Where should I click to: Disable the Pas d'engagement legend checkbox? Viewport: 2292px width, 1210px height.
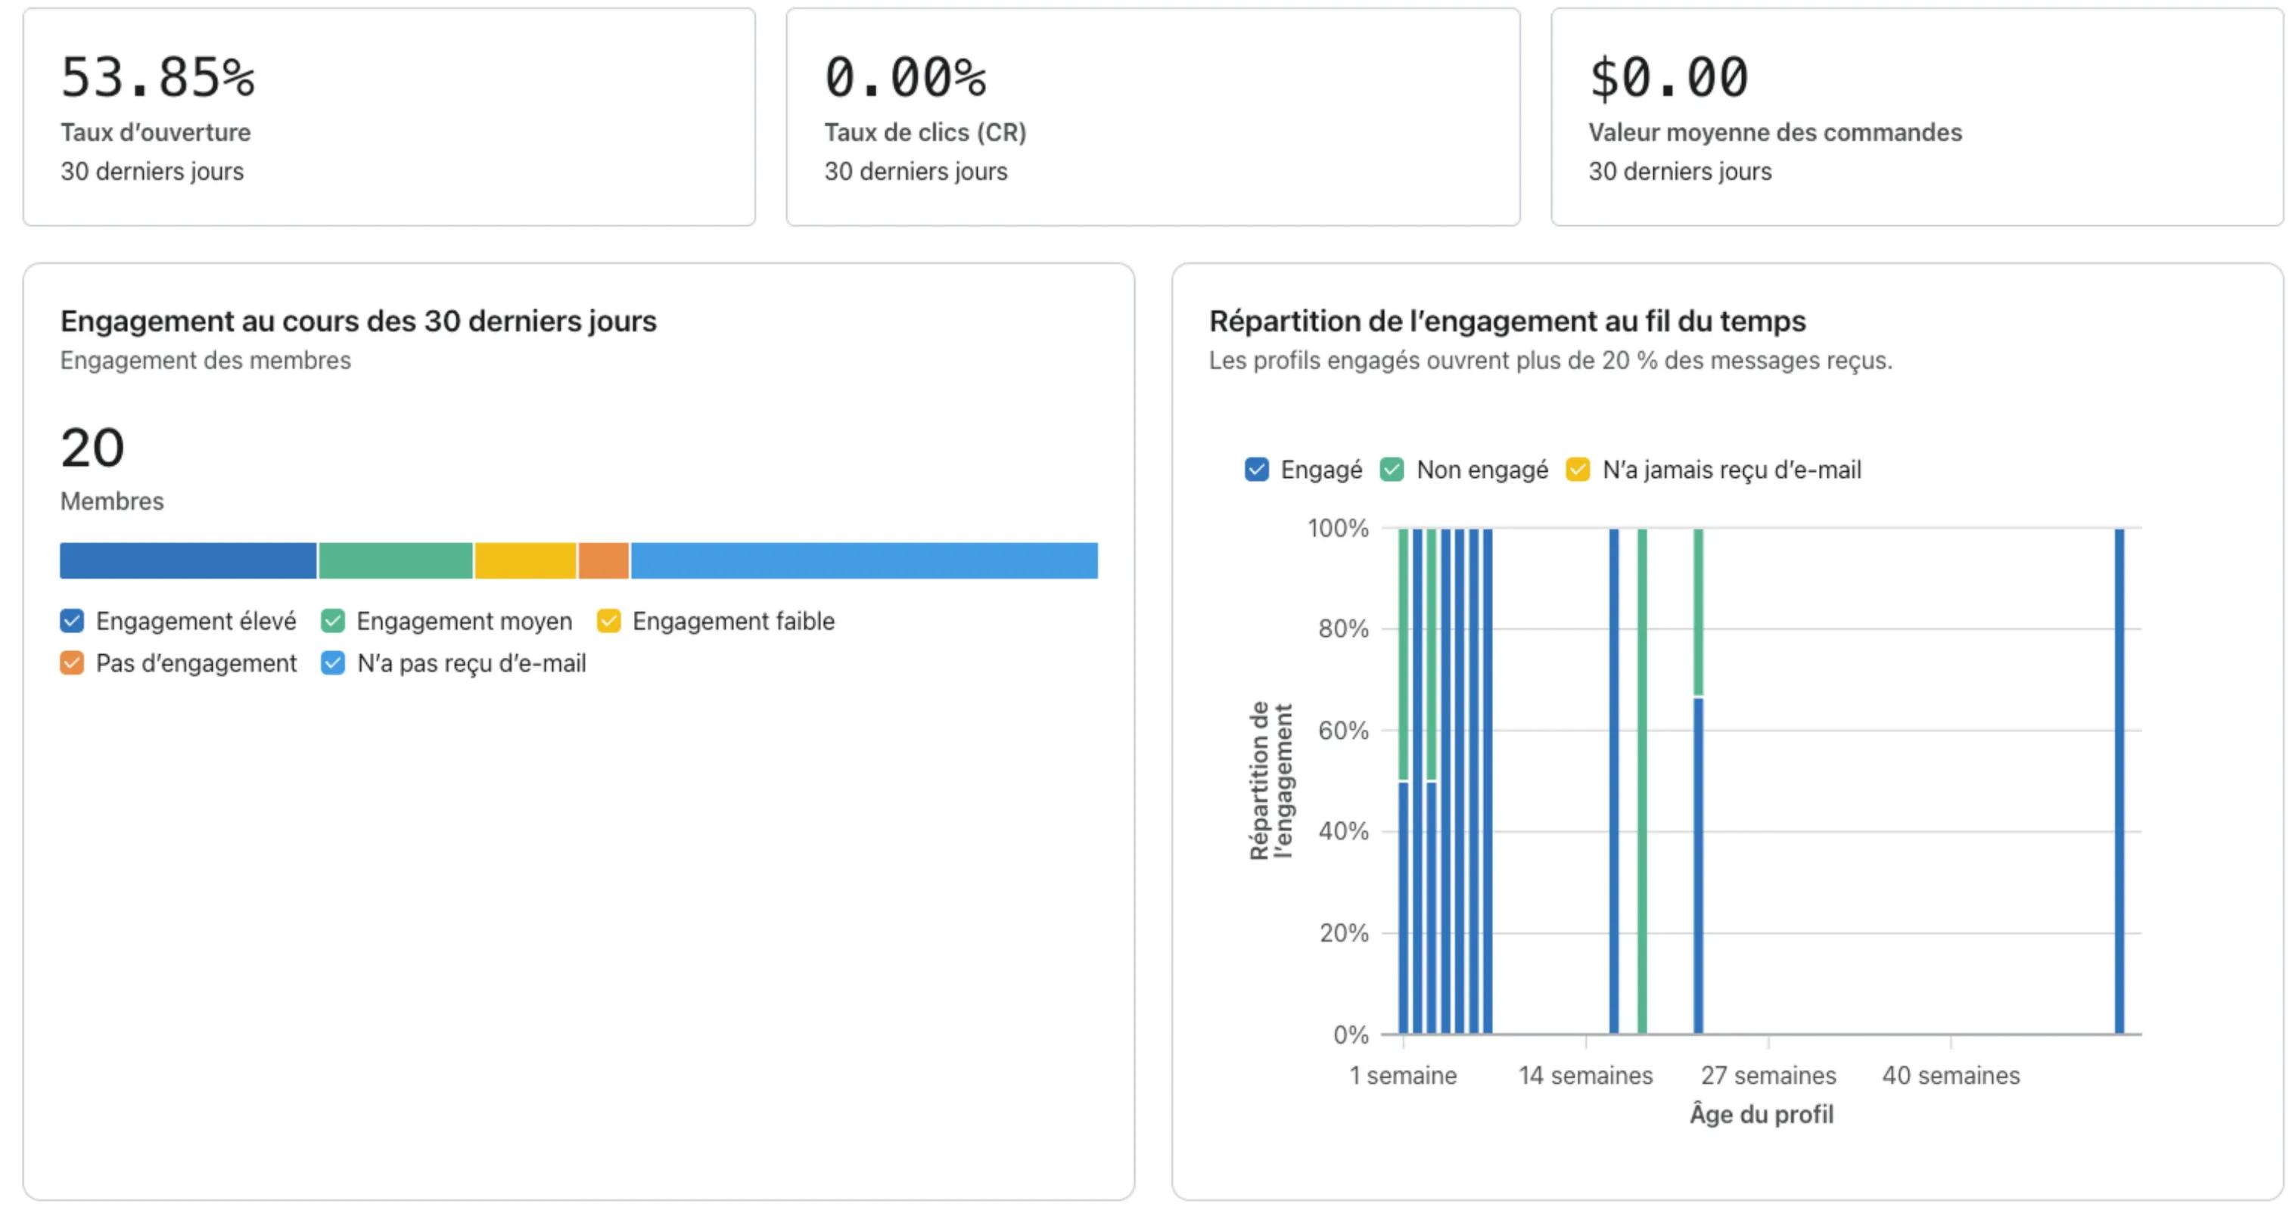point(72,663)
